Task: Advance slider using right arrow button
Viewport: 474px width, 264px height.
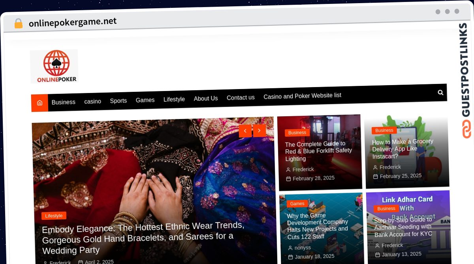Action: click(260, 130)
